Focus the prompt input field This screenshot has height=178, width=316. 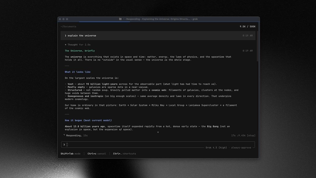pyautogui.click(x=158, y=145)
